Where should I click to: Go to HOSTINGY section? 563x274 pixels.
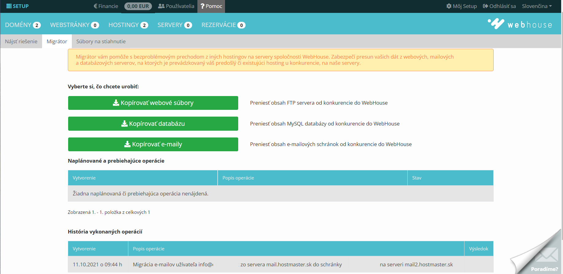coord(128,25)
